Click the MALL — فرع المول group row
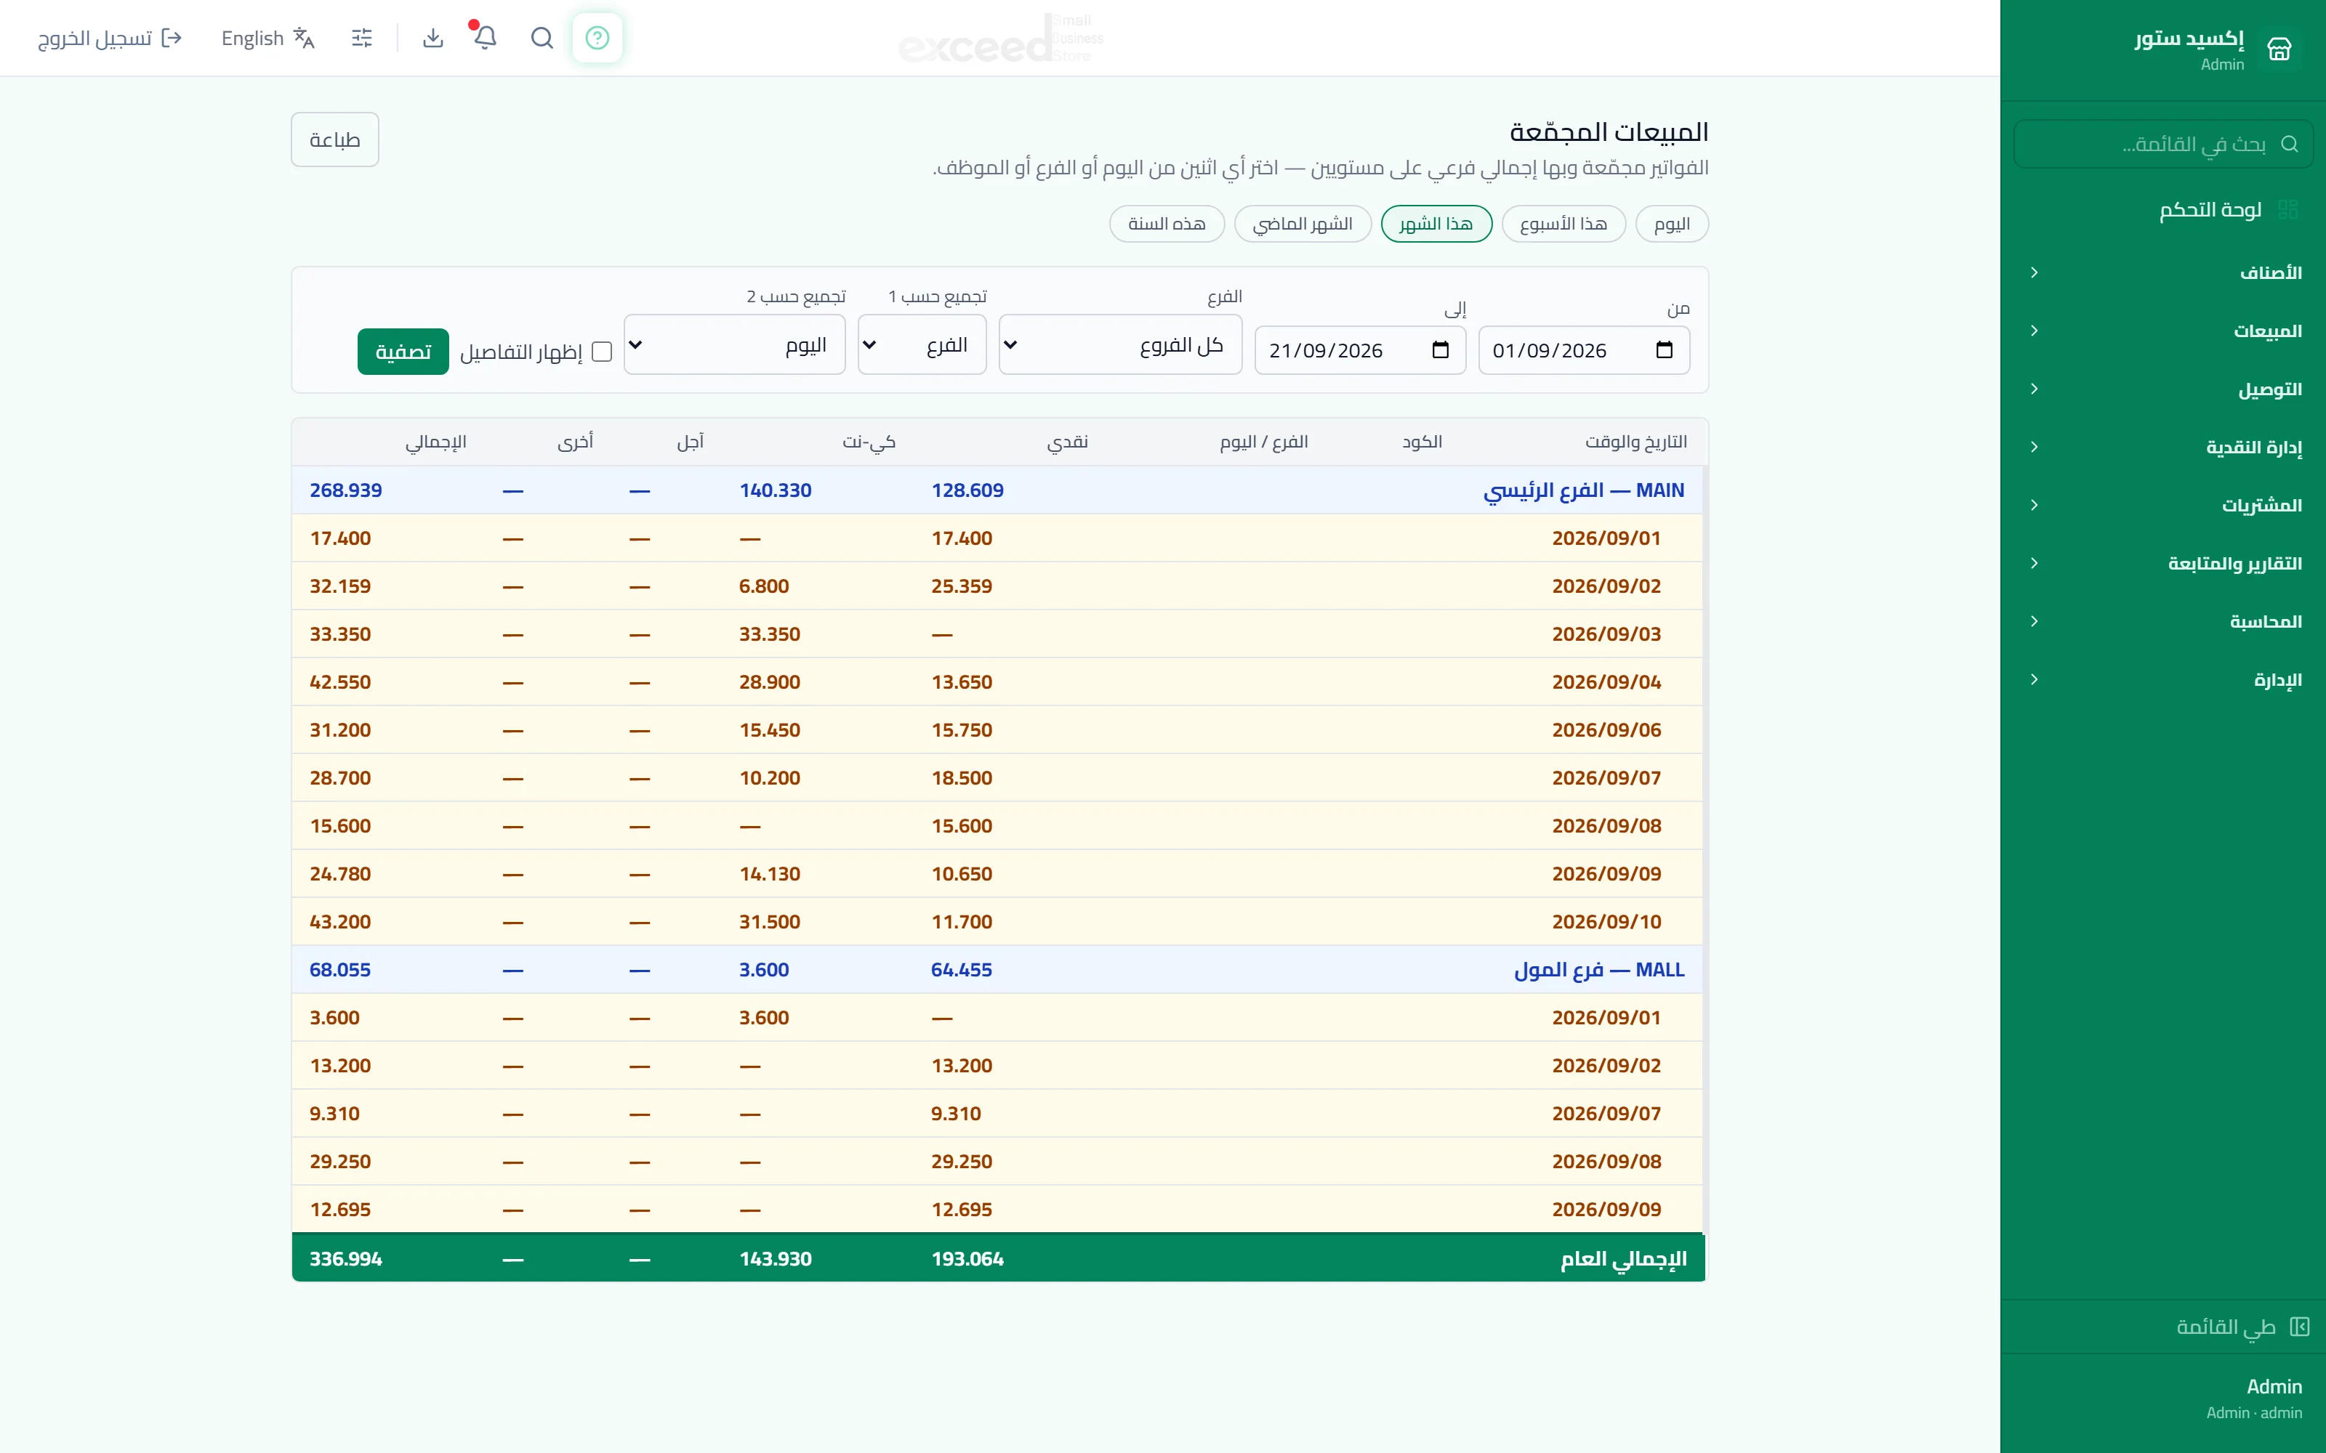Viewport: 2326px width, 1453px height. pyautogui.click(x=998, y=970)
